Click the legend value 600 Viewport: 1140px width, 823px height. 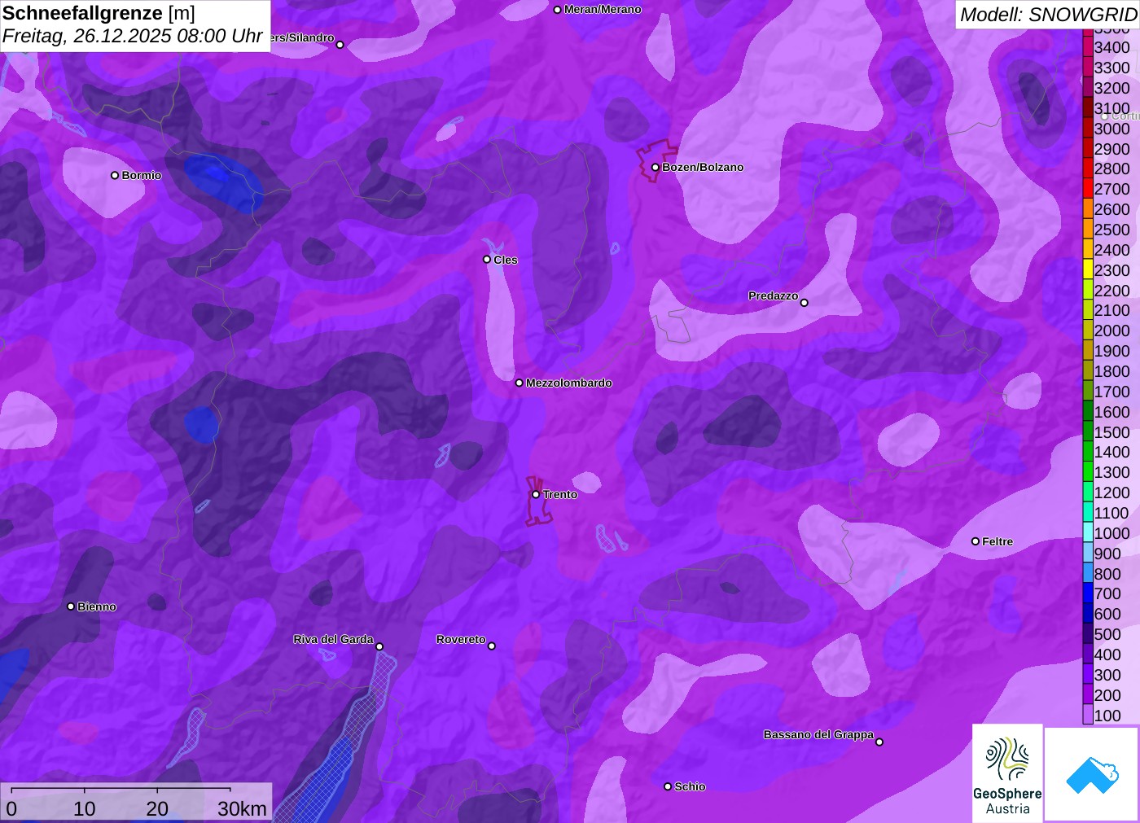pos(1107,614)
